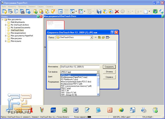Select the scanned document thumbnail
Image resolution: width=165 pixels, height=119 pixels.
pos(55,25)
